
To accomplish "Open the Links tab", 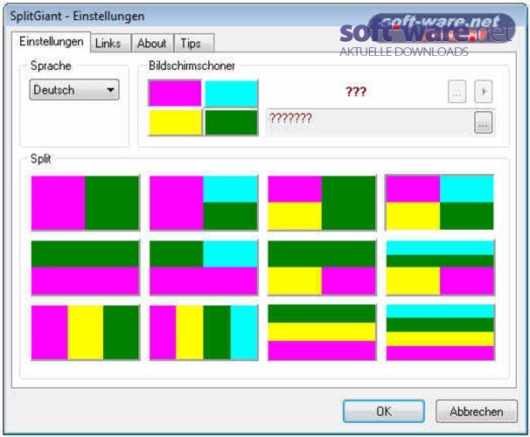I will click(111, 43).
